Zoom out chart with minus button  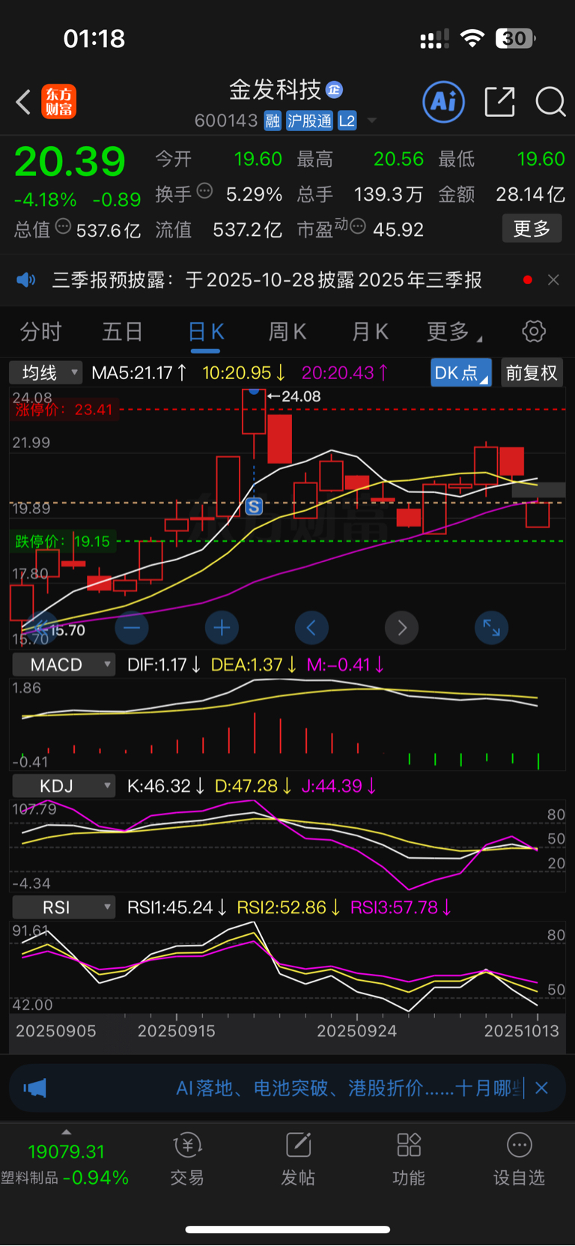132,627
